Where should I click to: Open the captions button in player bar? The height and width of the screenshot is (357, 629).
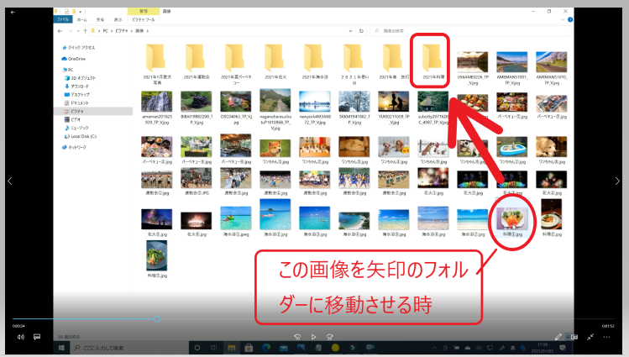(x=37, y=337)
